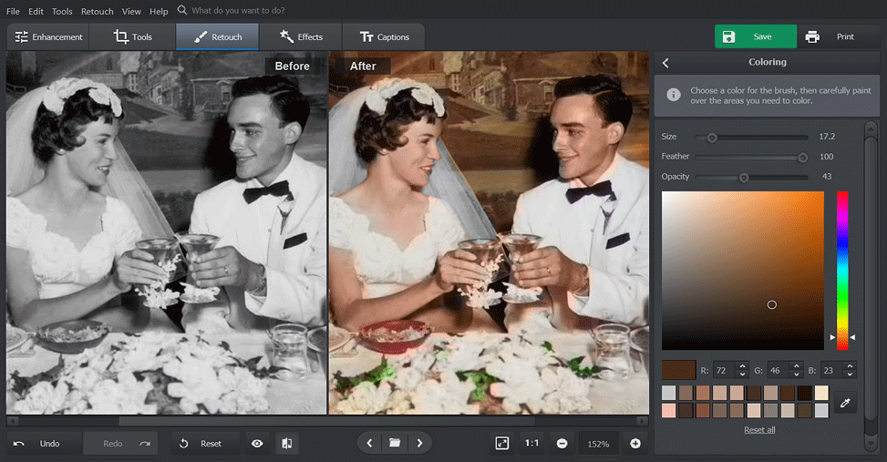
Task: Click the fit-to-screen icon
Action: (501, 443)
